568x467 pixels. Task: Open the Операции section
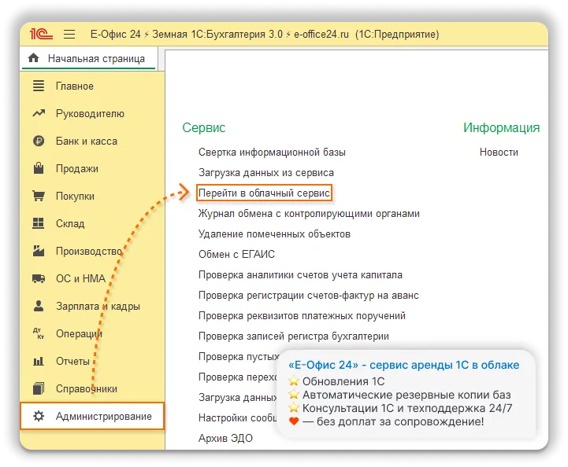coord(79,334)
